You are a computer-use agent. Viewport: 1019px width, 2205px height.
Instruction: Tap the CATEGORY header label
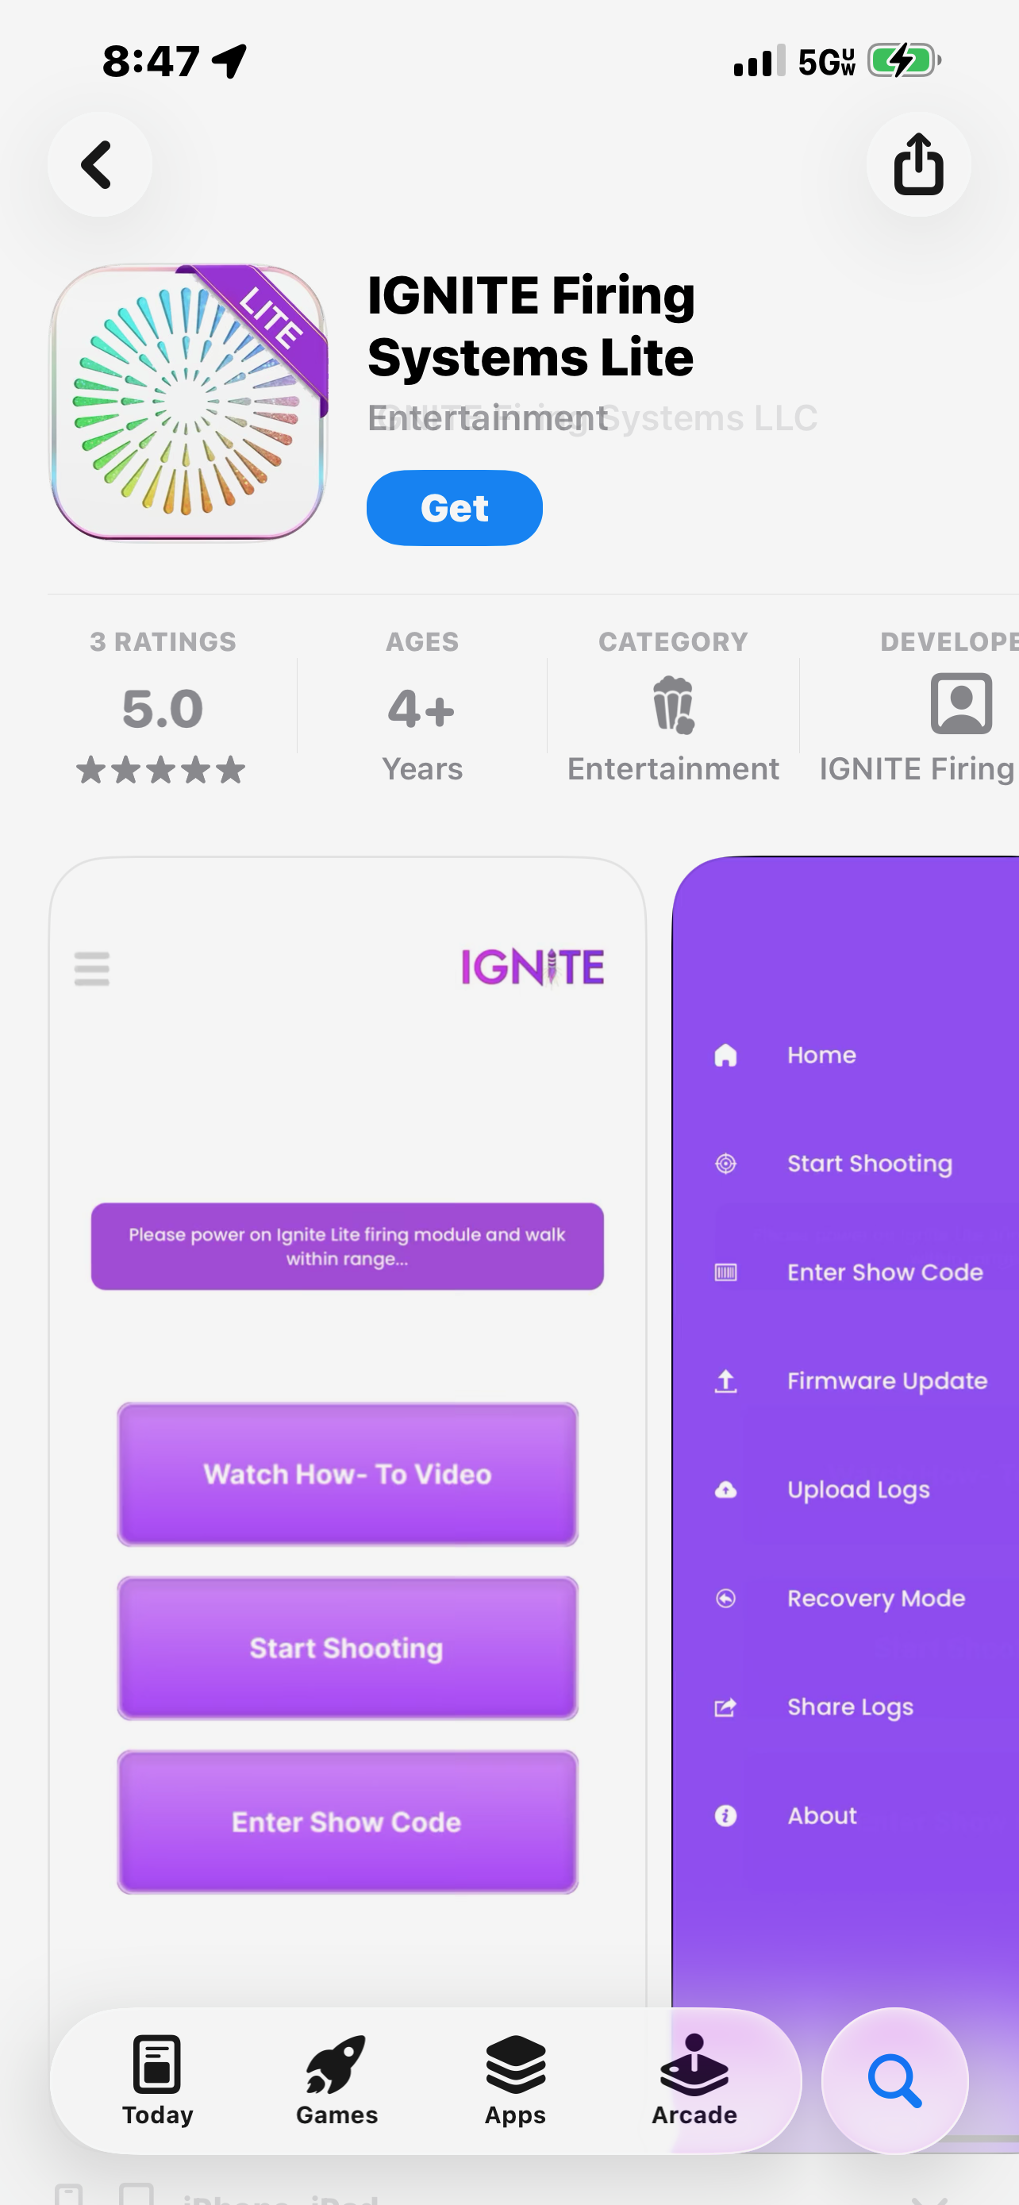point(673,642)
